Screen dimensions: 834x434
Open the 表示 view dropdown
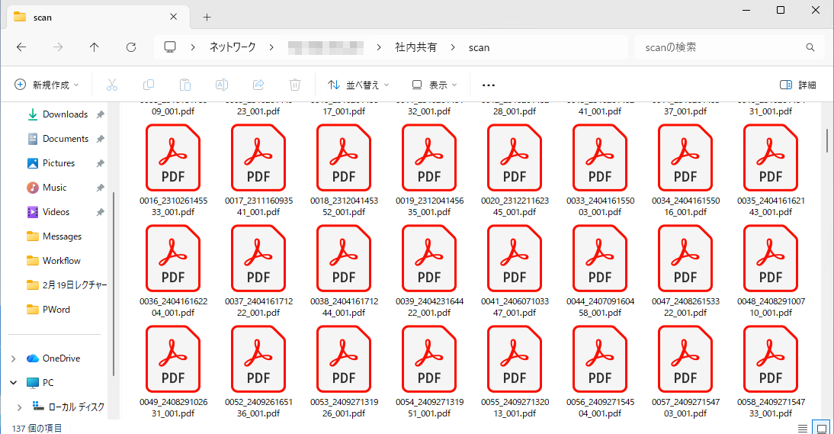(x=435, y=85)
